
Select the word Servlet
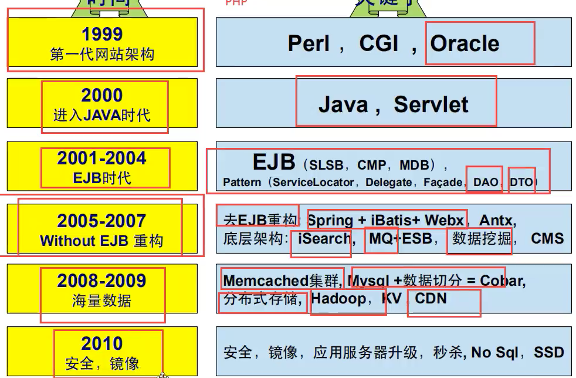(431, 104)
